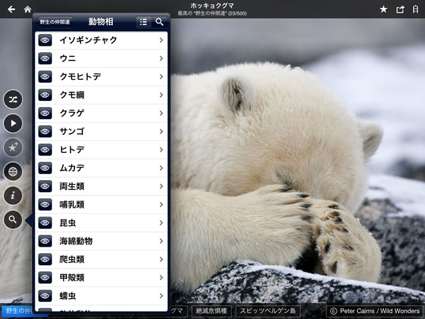Expand the ムカデ row chevron
Image resolution: width=425 pixels, height=319 pixels.
[161, 168]
